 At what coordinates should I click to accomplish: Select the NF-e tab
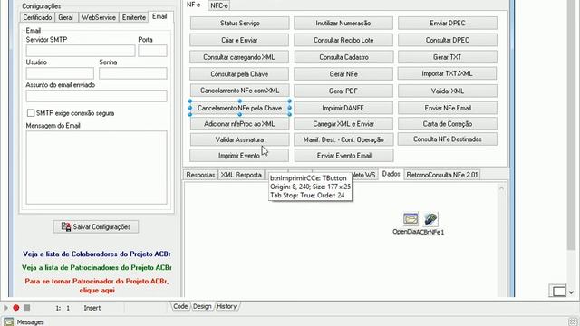[x=194, y=5]
